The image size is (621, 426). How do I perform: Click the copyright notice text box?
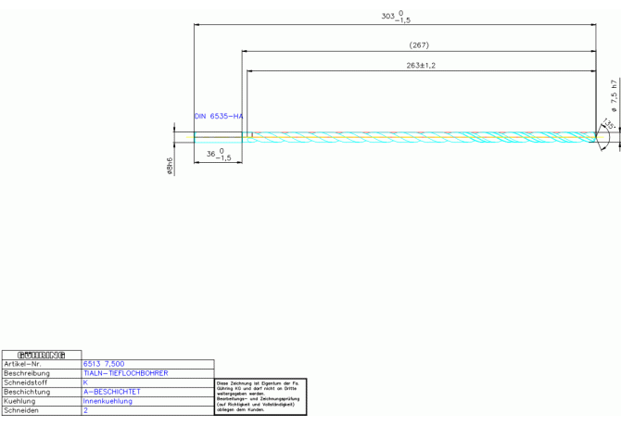pyautogui.click(x=260, y=396)
